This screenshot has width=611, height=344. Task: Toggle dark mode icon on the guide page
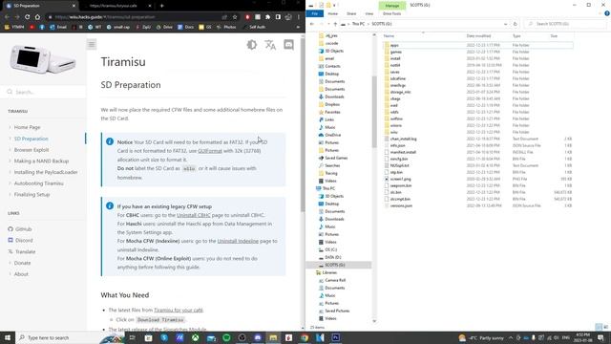point(252,45)
